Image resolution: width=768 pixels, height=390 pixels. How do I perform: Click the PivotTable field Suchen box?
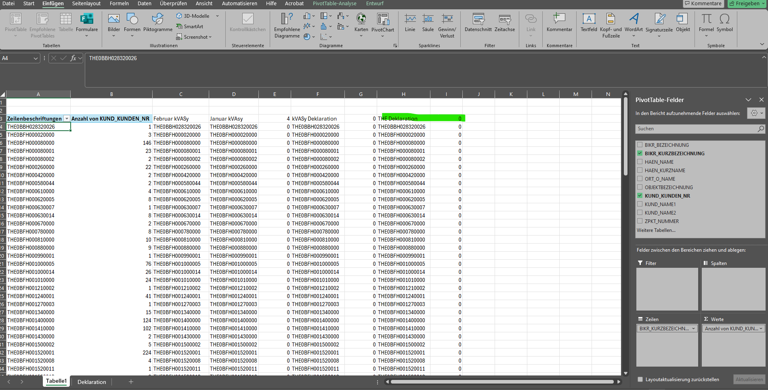click(696, 129)
